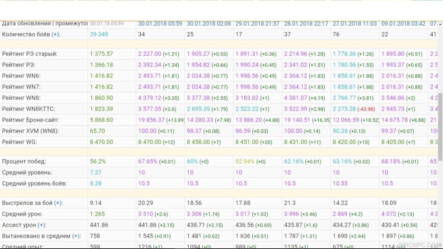Screen dimensions: 443x249
Task: Open the 29.01.2018 21:57 column date link
Action: [x=257, y=24]
